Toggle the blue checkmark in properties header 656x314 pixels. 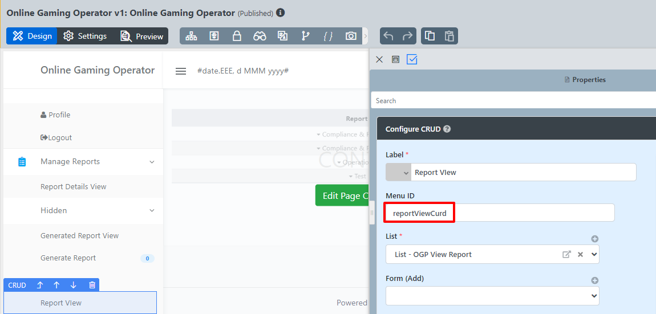(412, 59)
